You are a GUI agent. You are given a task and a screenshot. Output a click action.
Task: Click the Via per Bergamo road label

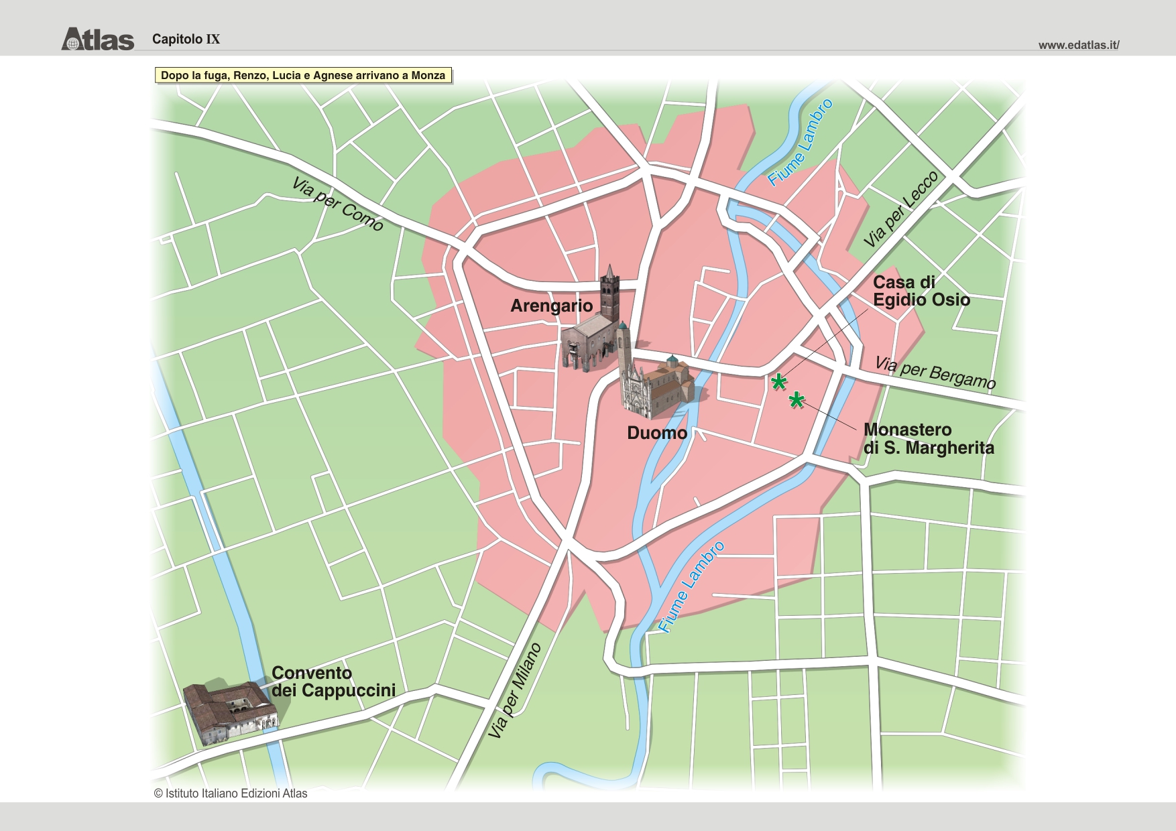click(x=935, y=373)
